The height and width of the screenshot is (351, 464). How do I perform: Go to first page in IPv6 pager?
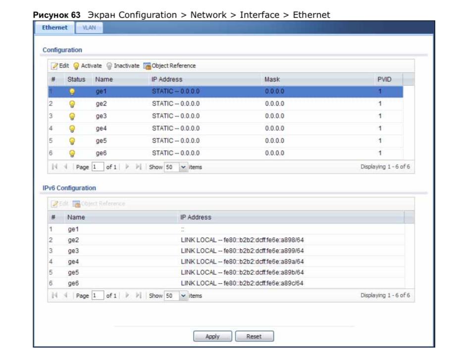54,295
